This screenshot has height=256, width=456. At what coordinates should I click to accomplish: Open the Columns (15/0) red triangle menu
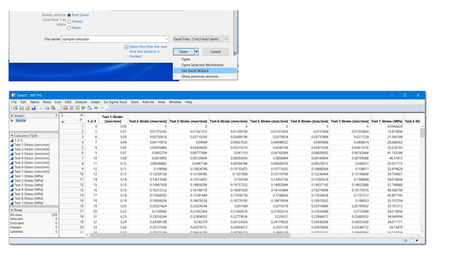(x=12, y=136)
